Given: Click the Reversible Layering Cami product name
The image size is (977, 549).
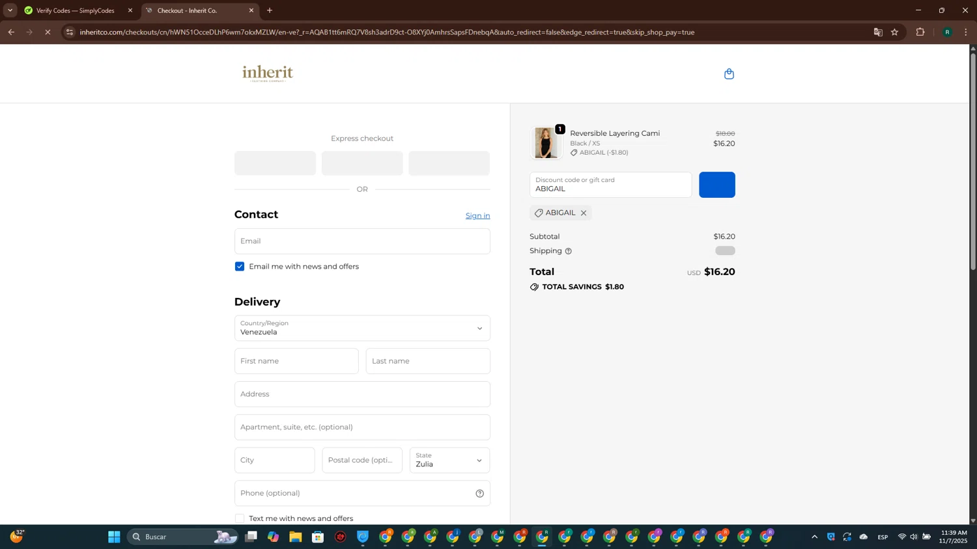Looking at the screenshot, I should pos(615,133).
